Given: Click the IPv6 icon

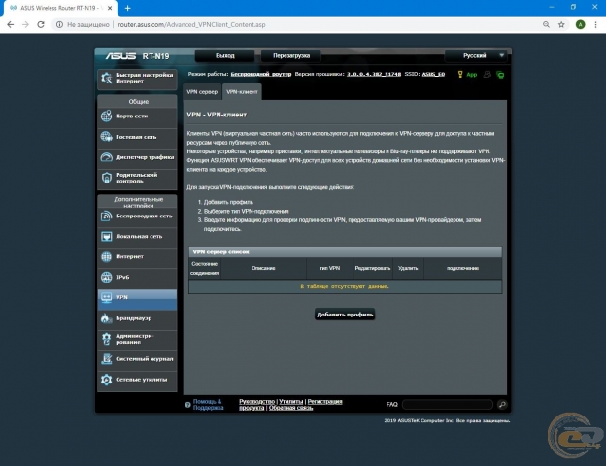Looking at the screenshot, I should tap(106, 277).
